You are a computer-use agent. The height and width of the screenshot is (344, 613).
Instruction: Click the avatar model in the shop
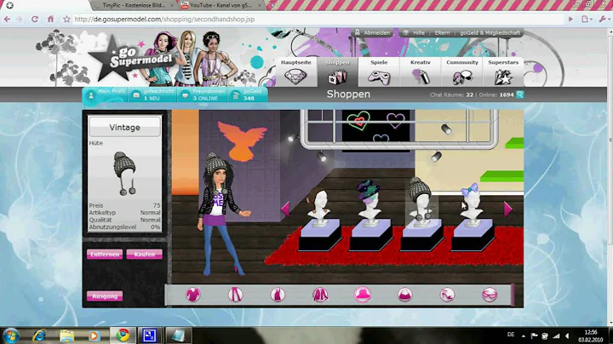(222, 215)
